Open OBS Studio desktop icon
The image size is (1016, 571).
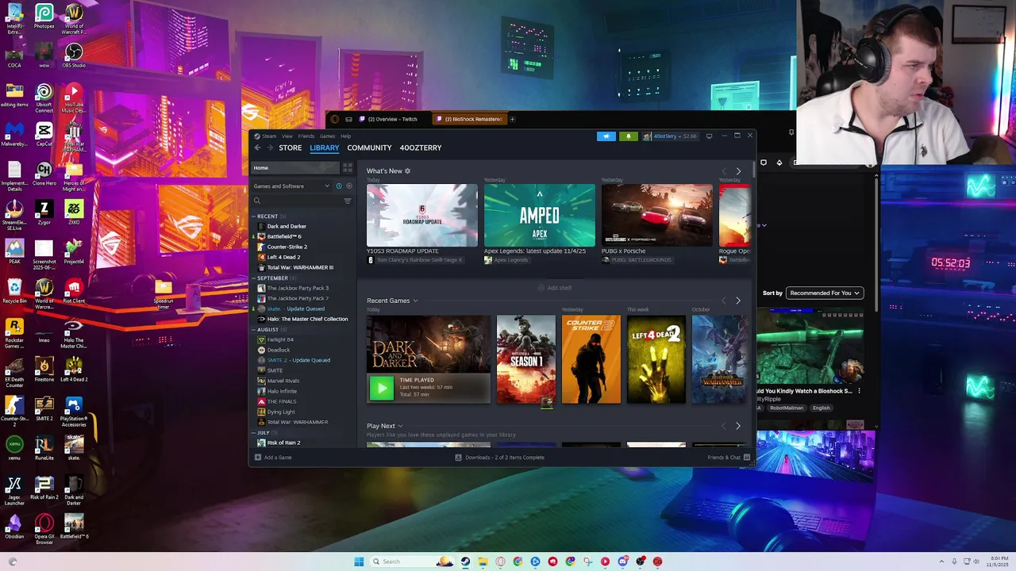pyautogui.click(x=74, y=56)
